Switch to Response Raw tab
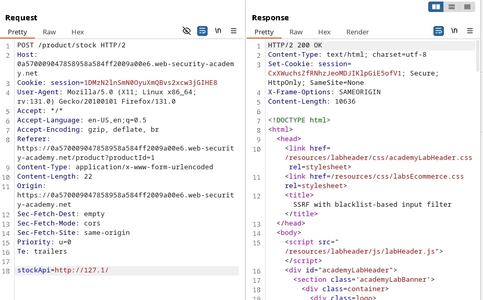Viewport: 483px width, 300px height. tap(296, 32)
